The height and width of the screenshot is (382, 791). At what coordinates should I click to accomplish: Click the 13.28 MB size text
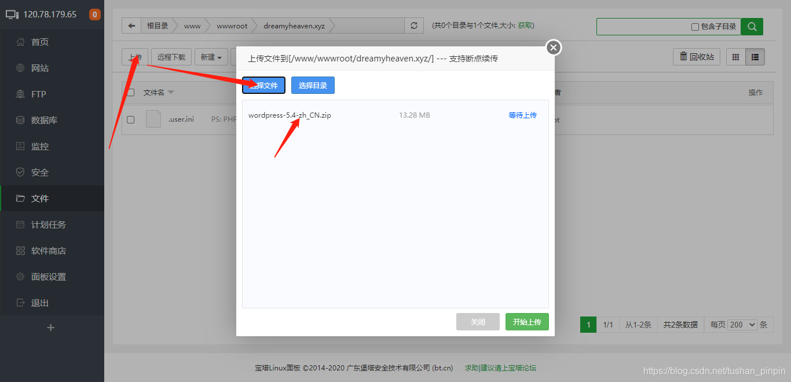pos(415,115)
